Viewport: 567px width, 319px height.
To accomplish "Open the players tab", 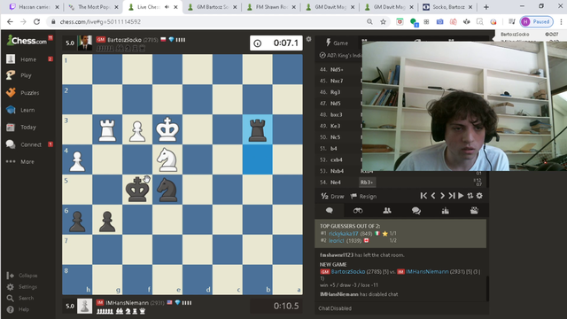I will pyautogui.click(x=387, y=211).
